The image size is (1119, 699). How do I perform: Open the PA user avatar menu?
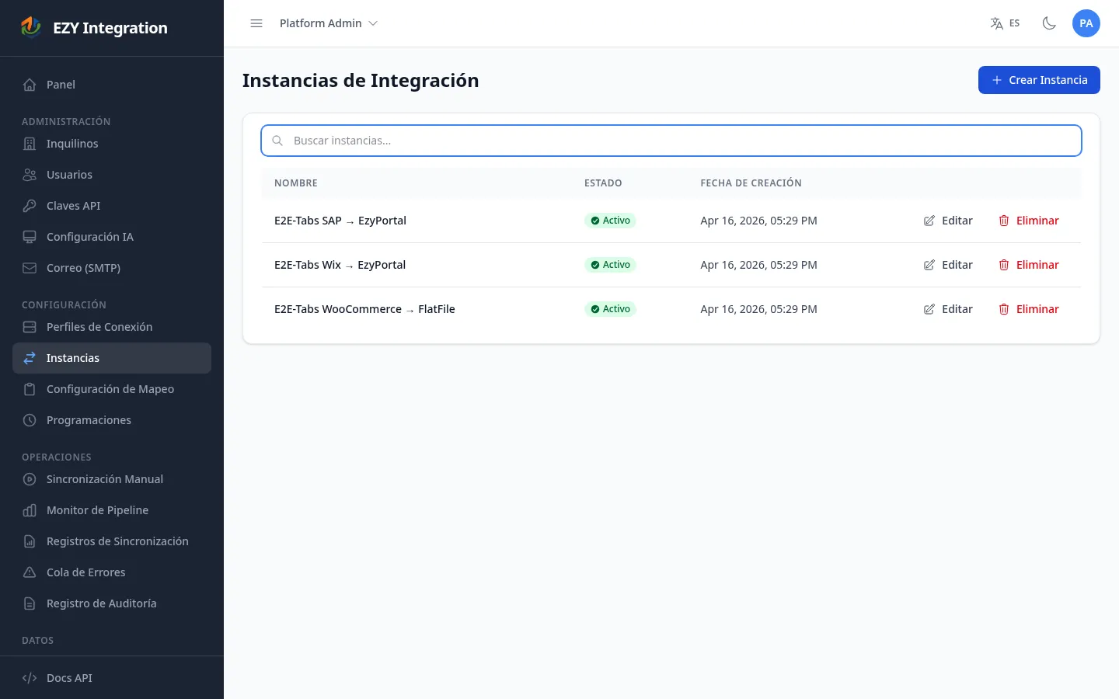coord(1086,23)
